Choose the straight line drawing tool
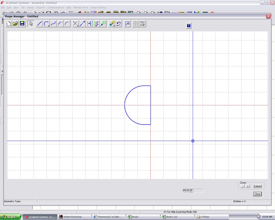This screenshot has height=220, width=275. [x=39, y=24]
